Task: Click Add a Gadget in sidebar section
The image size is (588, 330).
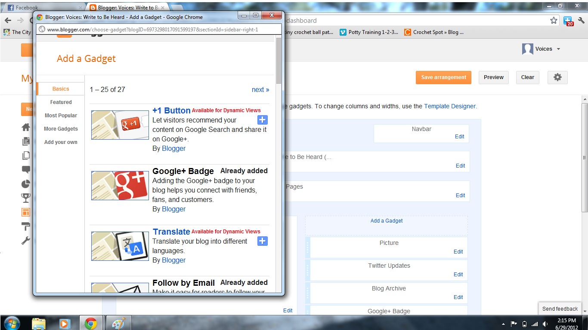Action: tap(387, 221)
